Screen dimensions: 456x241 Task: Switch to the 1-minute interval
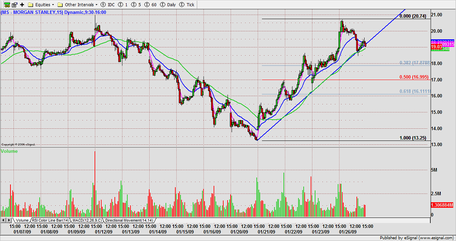click(124, 5)
